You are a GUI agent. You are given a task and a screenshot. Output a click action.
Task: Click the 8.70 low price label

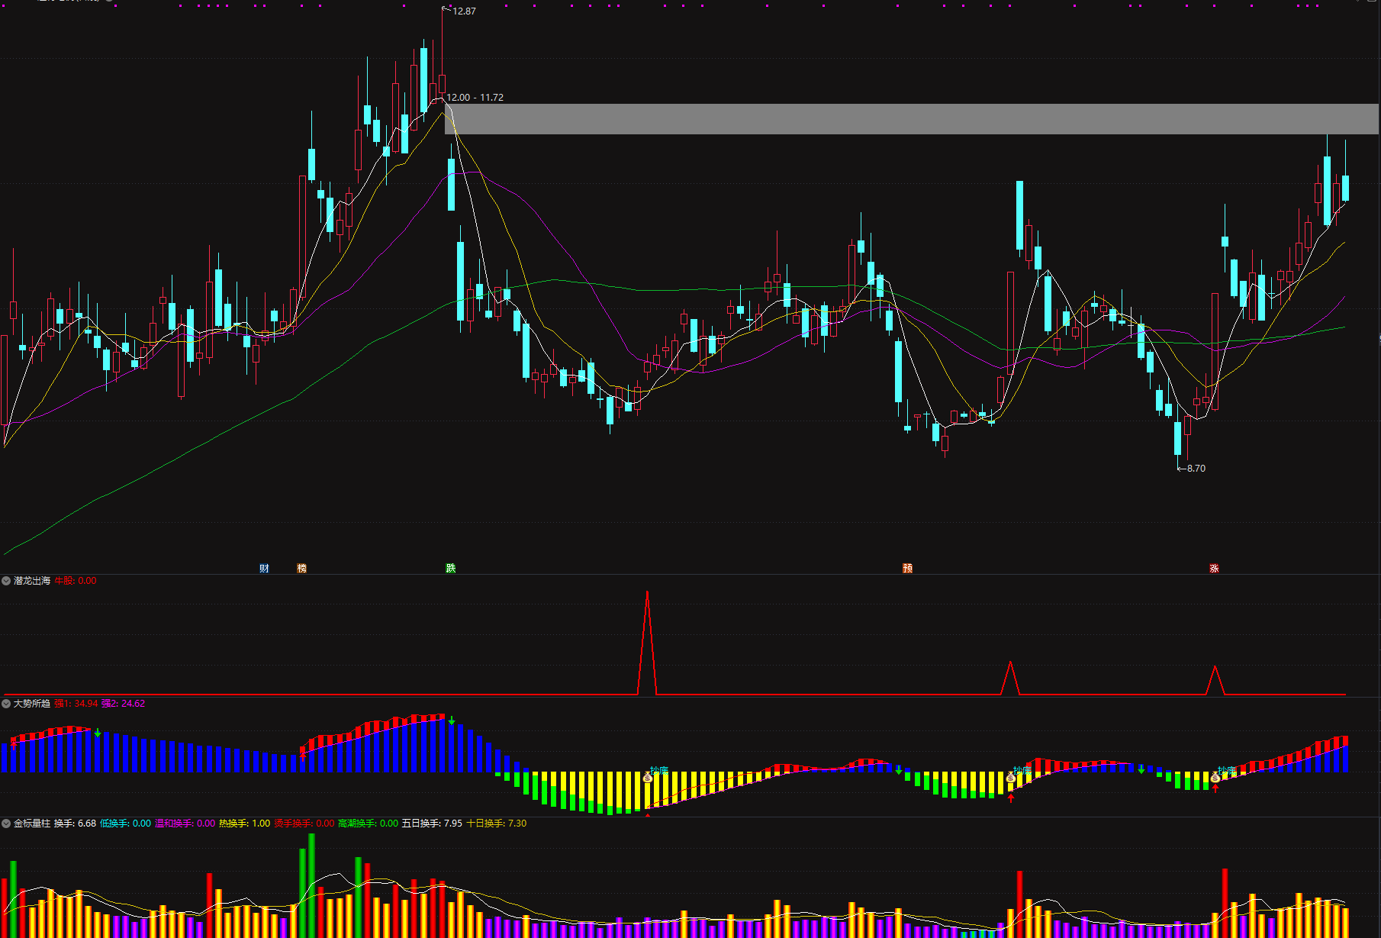[1196, 469]
